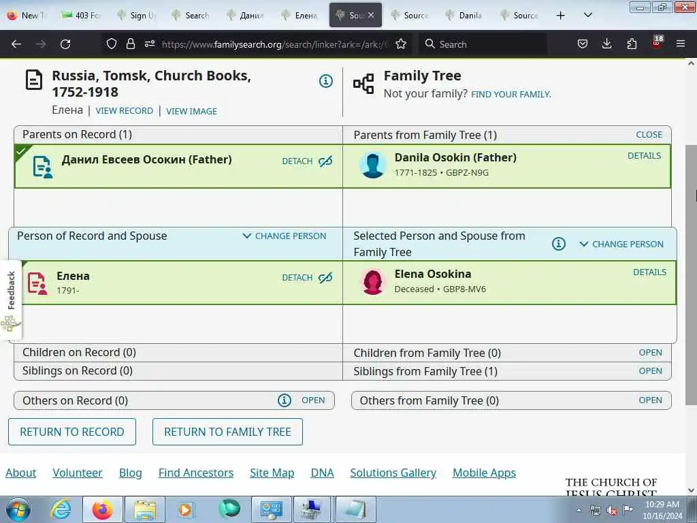Open the list all tabs chevron
The width and height of the screenshot is (697, 523).
pyautogui.click(x=587, y=15)
